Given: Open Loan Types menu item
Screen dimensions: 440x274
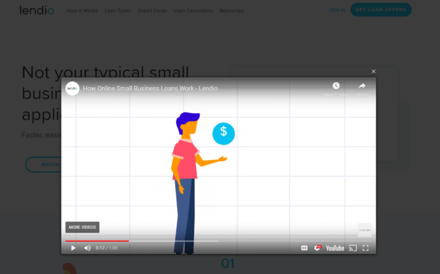Looking at the screenshot, I should 118,11.
